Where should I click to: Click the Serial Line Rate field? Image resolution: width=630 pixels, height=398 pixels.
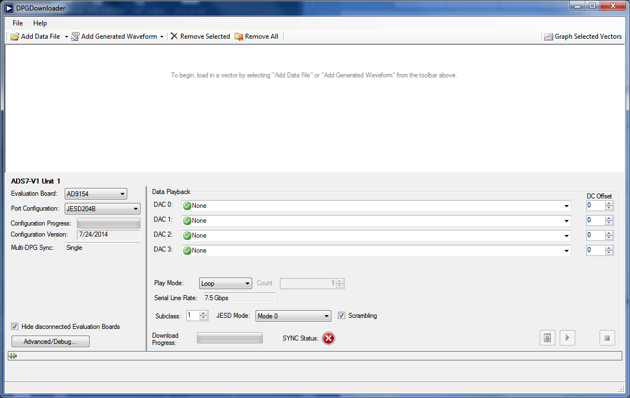click(239, 298)
